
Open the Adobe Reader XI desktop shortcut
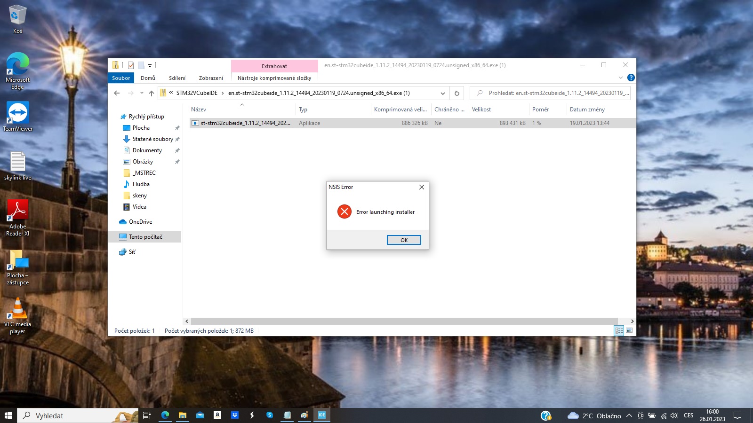[18, 217]
